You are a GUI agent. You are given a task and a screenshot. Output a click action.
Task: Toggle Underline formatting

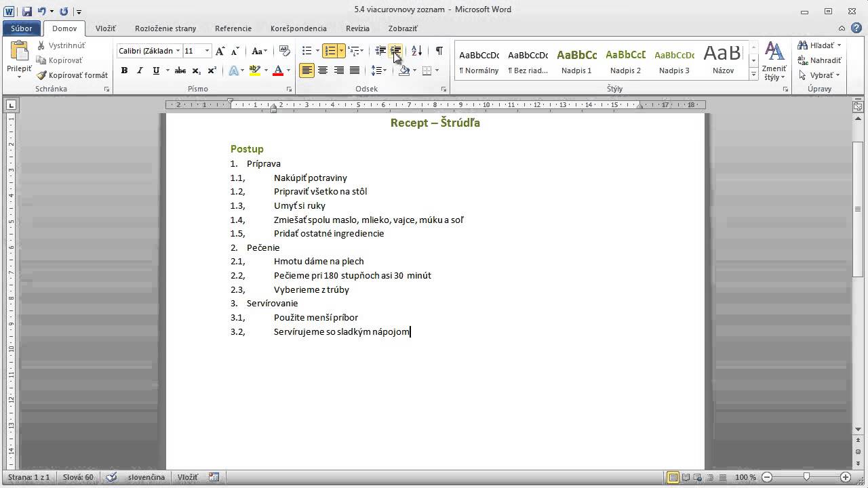(156, 70)
